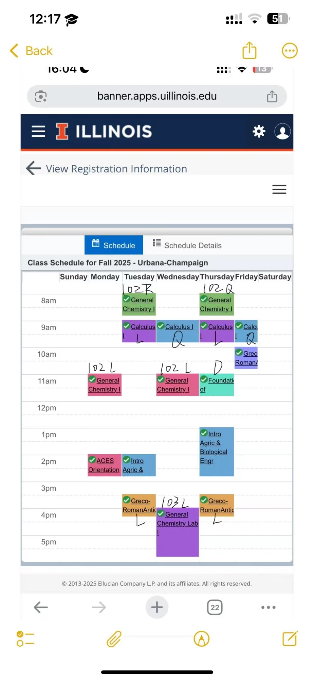Compose a new note with the compose icon

pos(290,639)
